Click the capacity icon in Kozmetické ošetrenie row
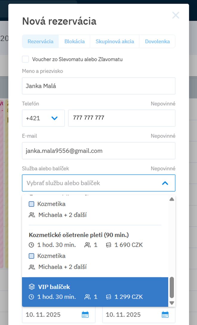This screenshot has height=325, width=197. pyautogui.click(x=87, y=245)
